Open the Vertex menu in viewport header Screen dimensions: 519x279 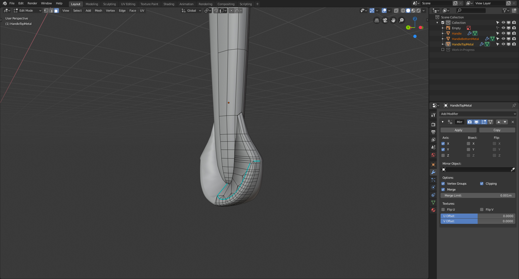point(110,11)
